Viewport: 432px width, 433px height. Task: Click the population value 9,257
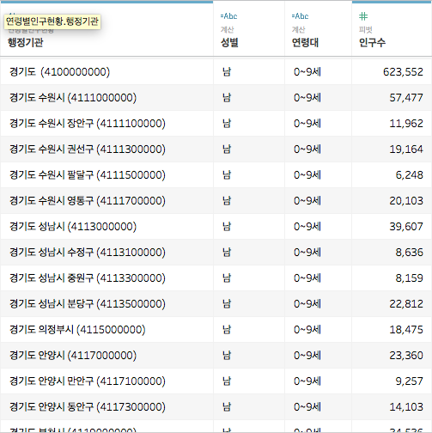click(410, 381)
